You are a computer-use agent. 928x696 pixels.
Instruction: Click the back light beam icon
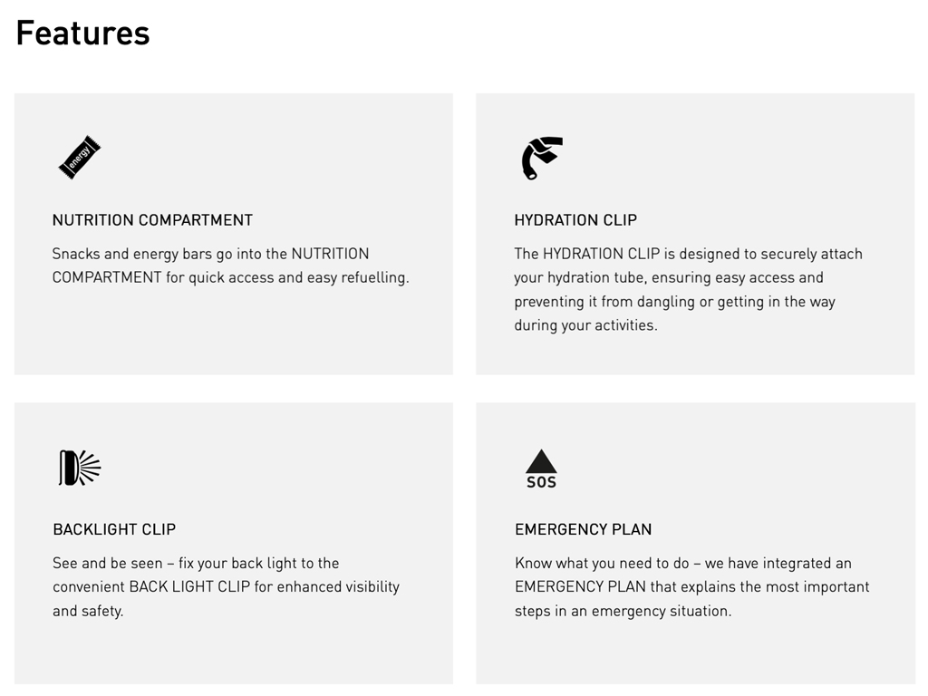(x=80, y=468)
